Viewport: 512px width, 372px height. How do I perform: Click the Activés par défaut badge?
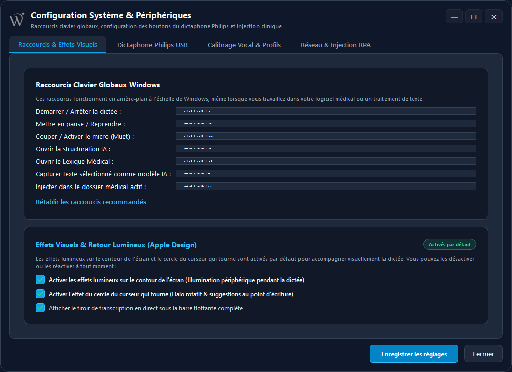(450, 244)
